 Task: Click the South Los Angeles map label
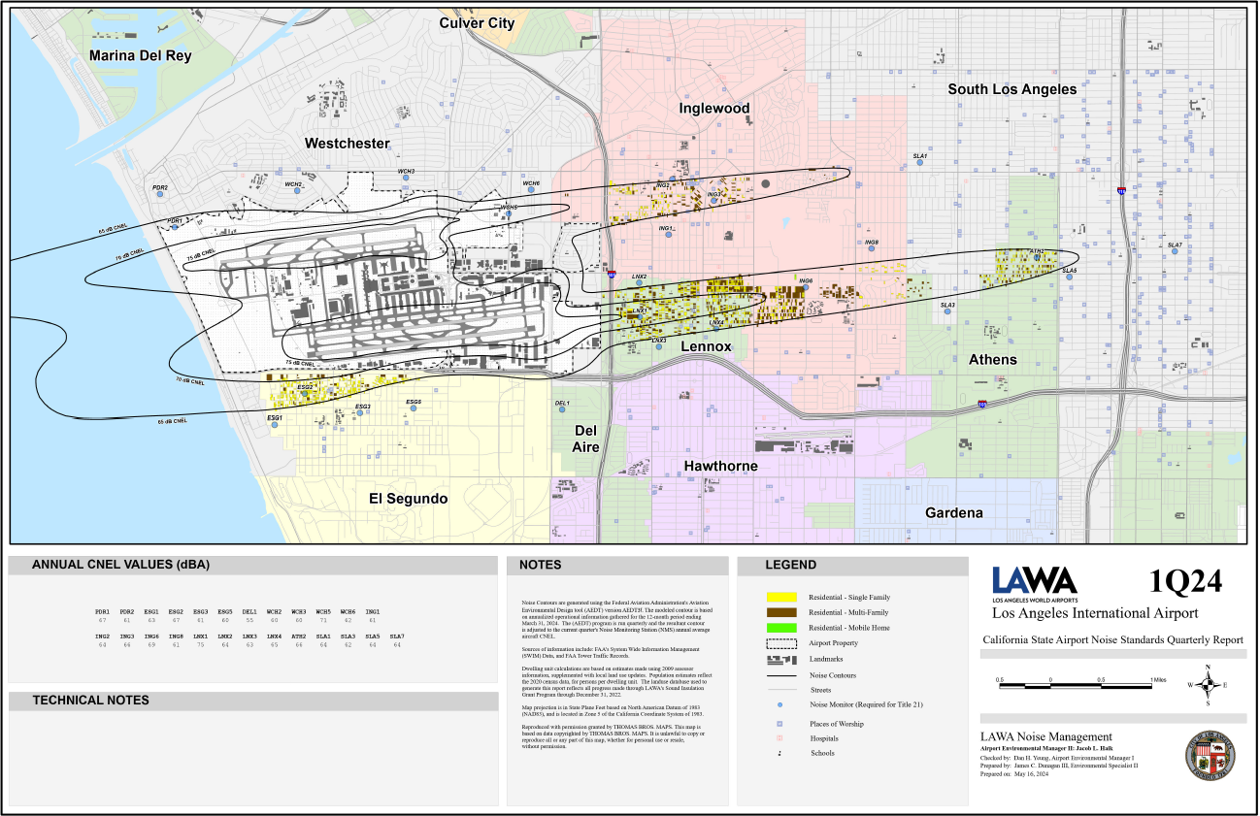1012,88
